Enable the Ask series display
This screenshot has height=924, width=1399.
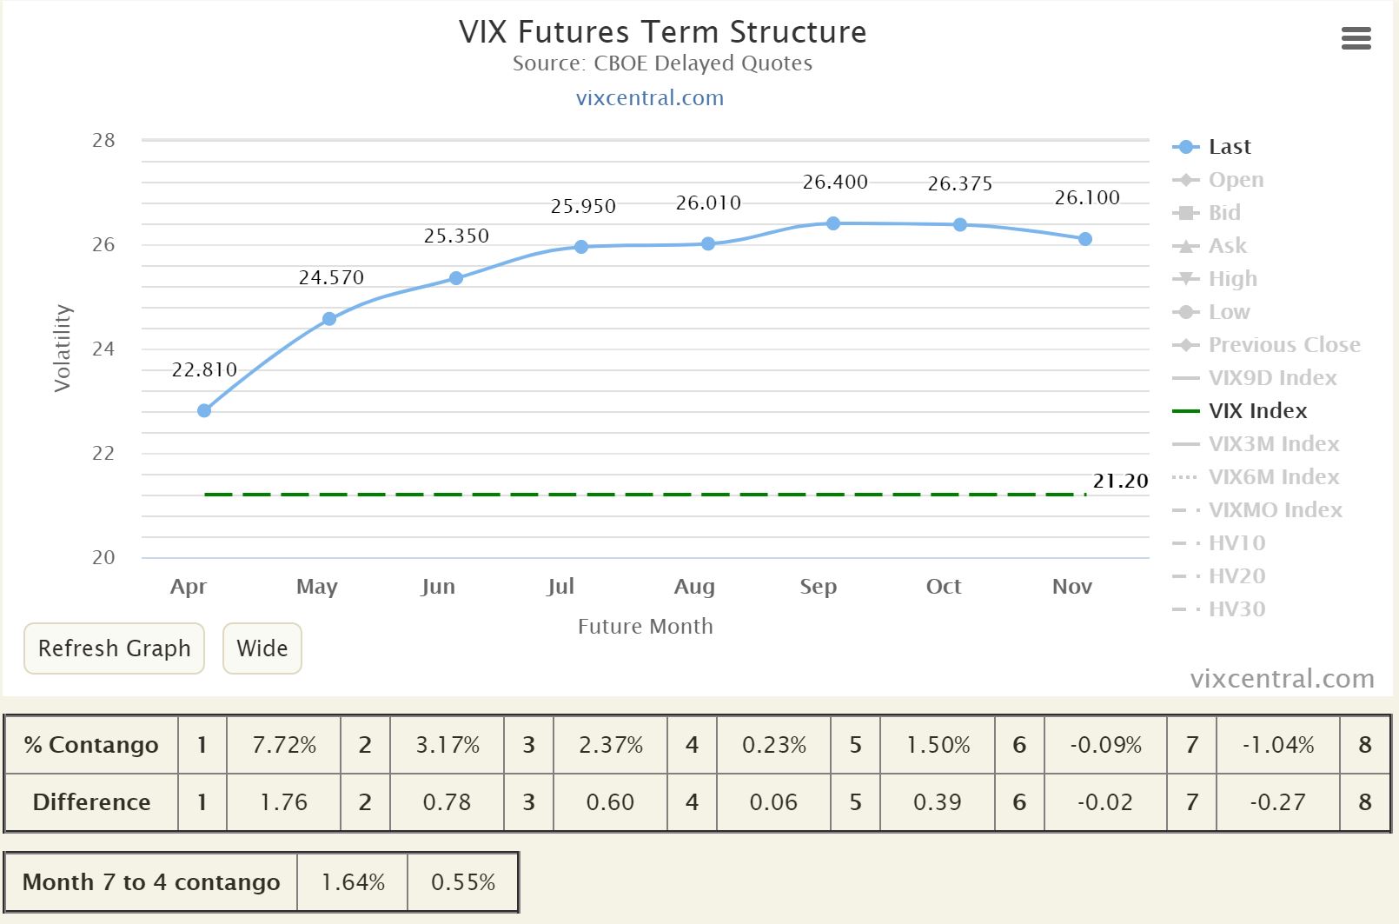pos(1225,245)
